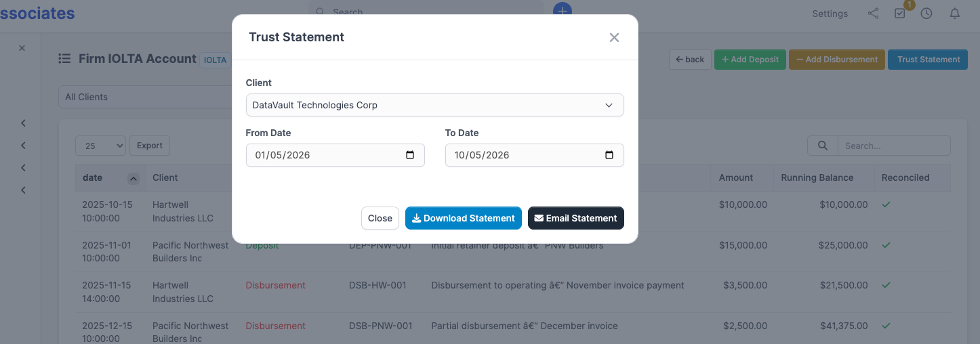The image size is (980, 344).
Task: Click the Add Deposit button
Action: click(750, 60)
